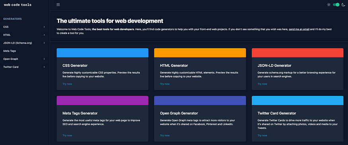Click the indigo banner of Open Graph card

click(200, 101)
